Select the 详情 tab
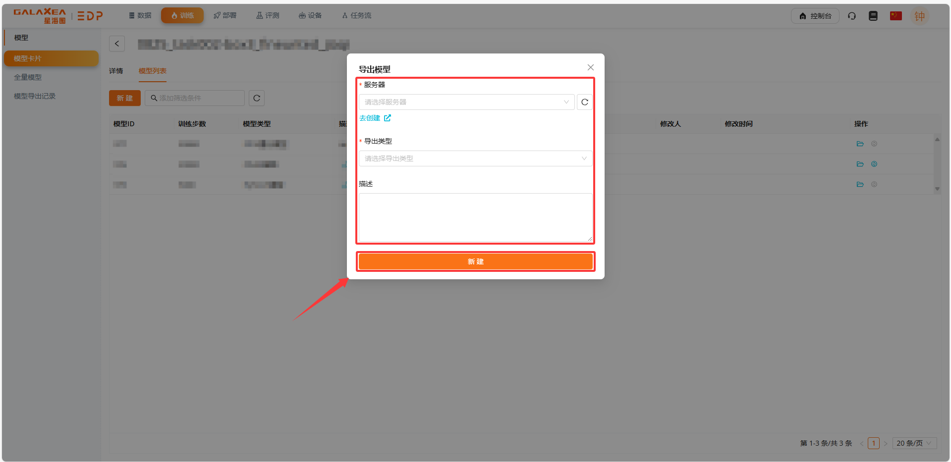Viewport: 951px width, 462px height. 116,71
